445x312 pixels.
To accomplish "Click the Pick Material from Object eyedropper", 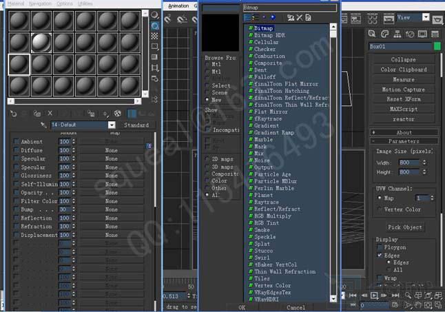I will pos(43,125).
